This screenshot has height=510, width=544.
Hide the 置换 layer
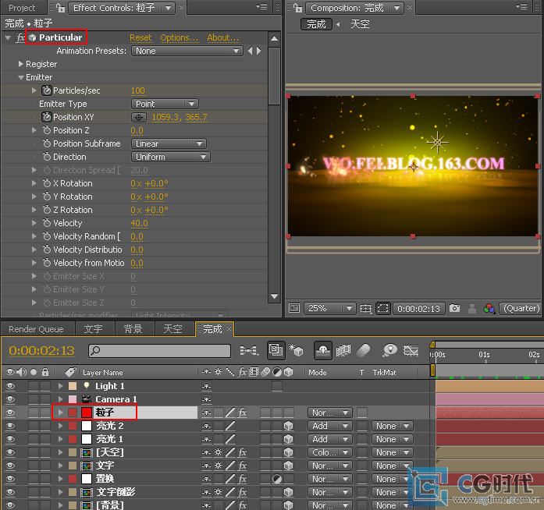(x=10, y=479)
